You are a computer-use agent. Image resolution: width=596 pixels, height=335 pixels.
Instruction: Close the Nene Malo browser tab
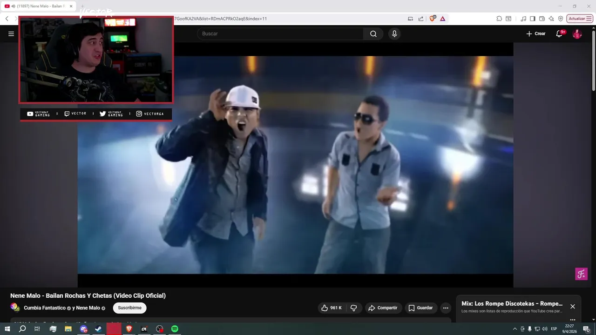point(71,6)
